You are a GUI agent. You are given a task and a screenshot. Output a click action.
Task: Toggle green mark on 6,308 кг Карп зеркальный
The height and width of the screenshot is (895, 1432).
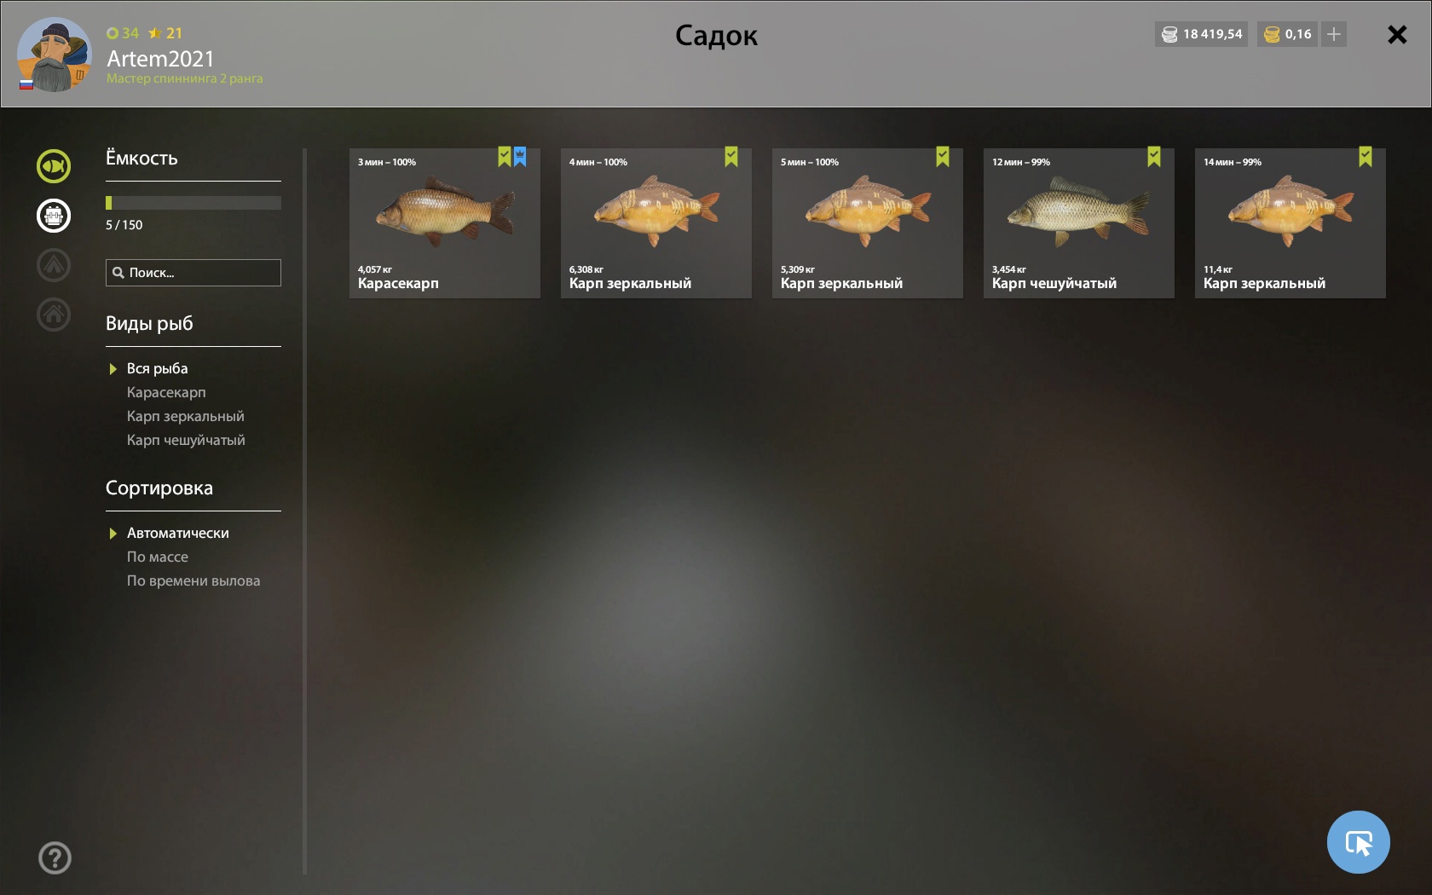coord(731,157)
